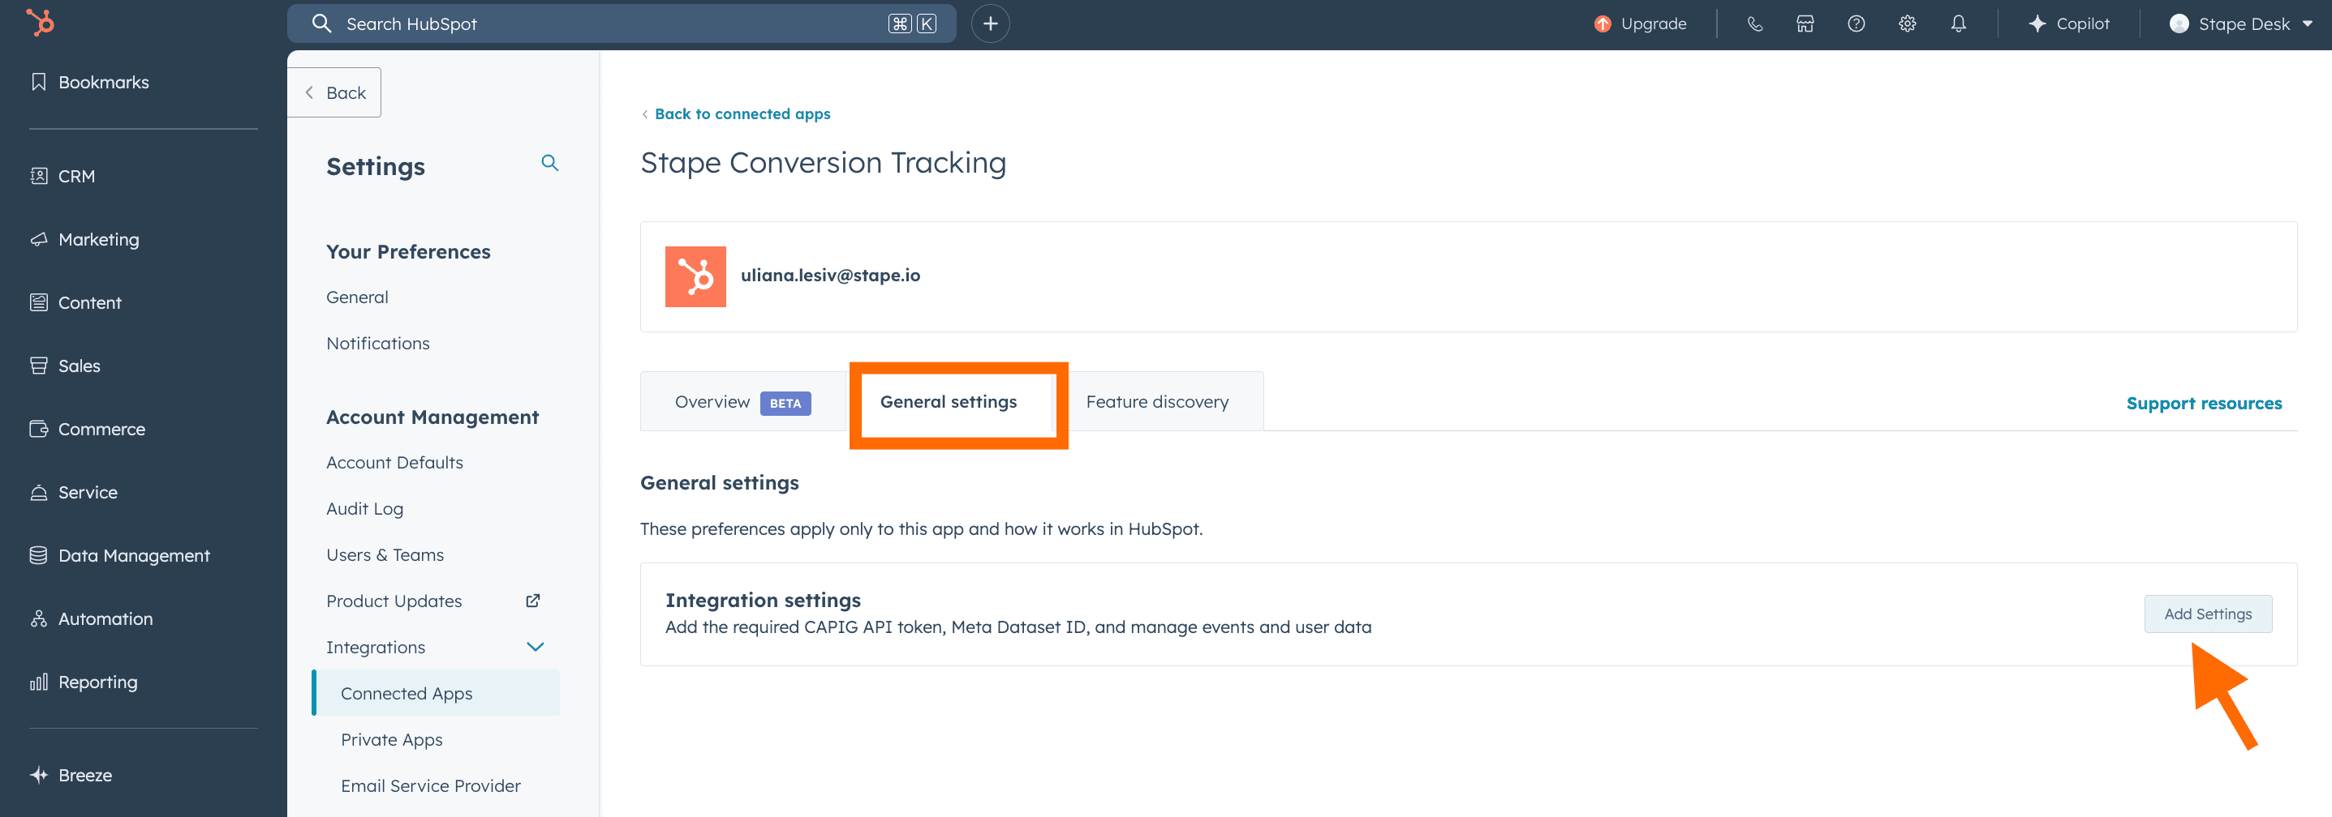Click the Add Settings button

coord(2207,614)
